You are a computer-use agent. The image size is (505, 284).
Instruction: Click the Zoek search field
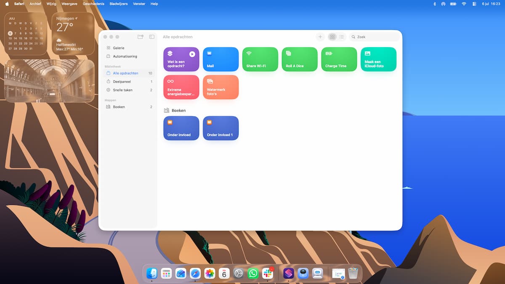(x=374, y=37)
